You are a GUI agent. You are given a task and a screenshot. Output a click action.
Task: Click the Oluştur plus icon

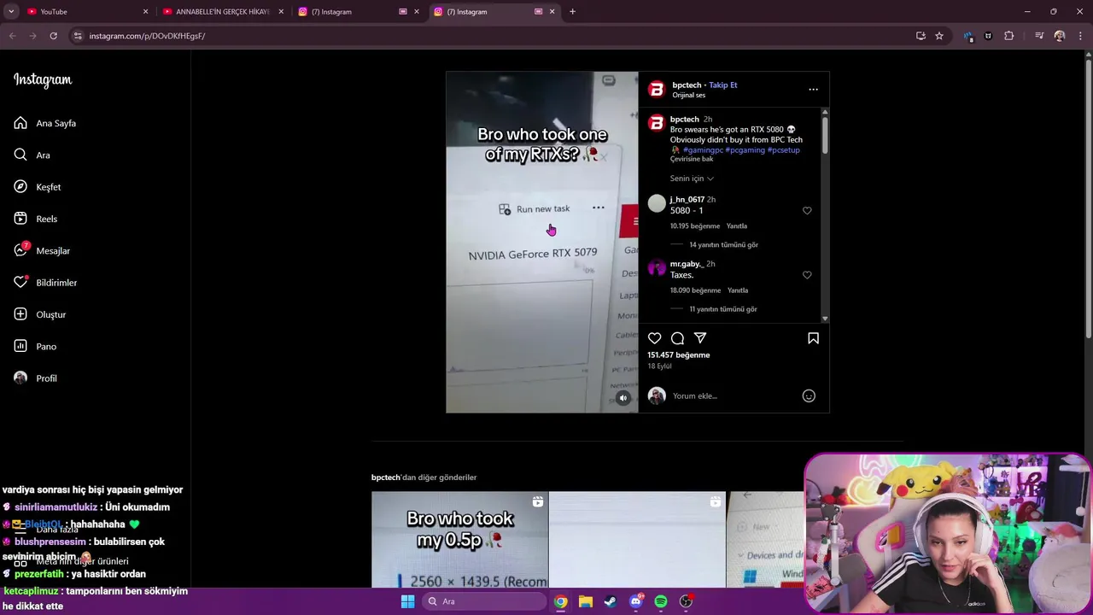(x=20, y=314)
